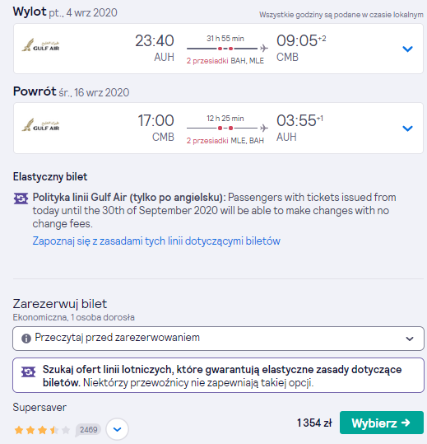The width and height of the screenshot is (427, 444).
Task: Click the Gulf Air logo on return flight
Action: pos(40,125)
